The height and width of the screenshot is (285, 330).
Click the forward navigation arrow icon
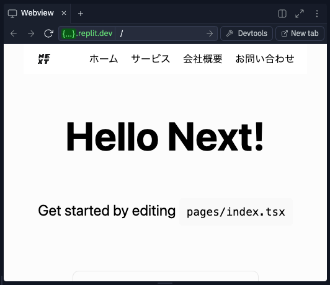(x=31, y=33)
